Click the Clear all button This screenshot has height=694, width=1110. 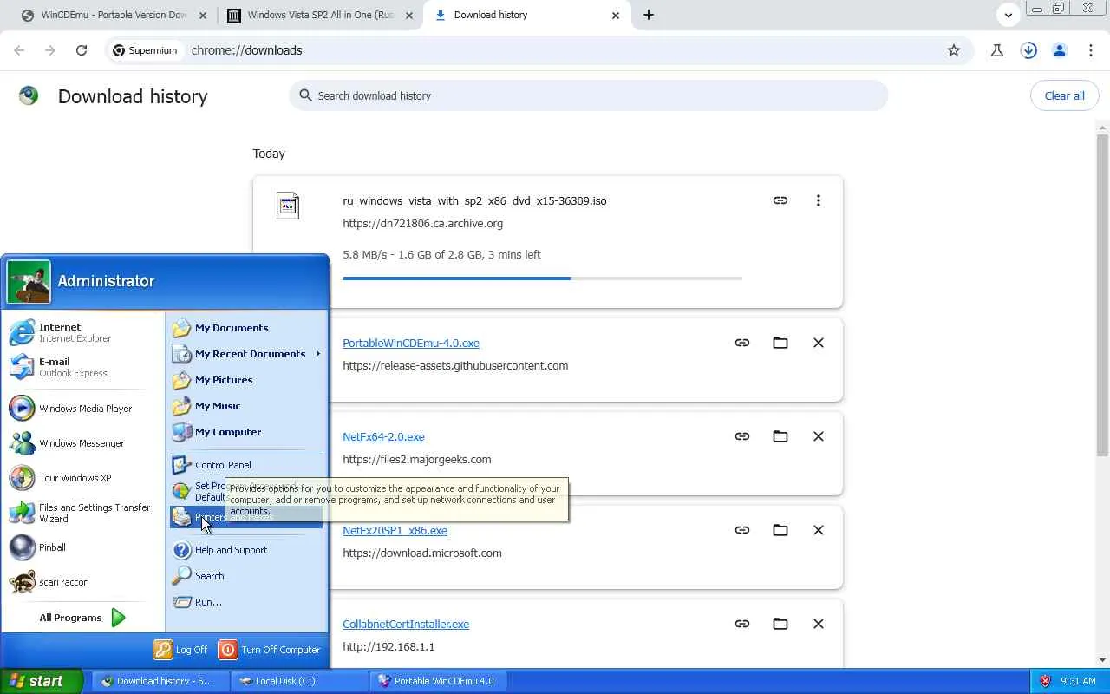1064,95
